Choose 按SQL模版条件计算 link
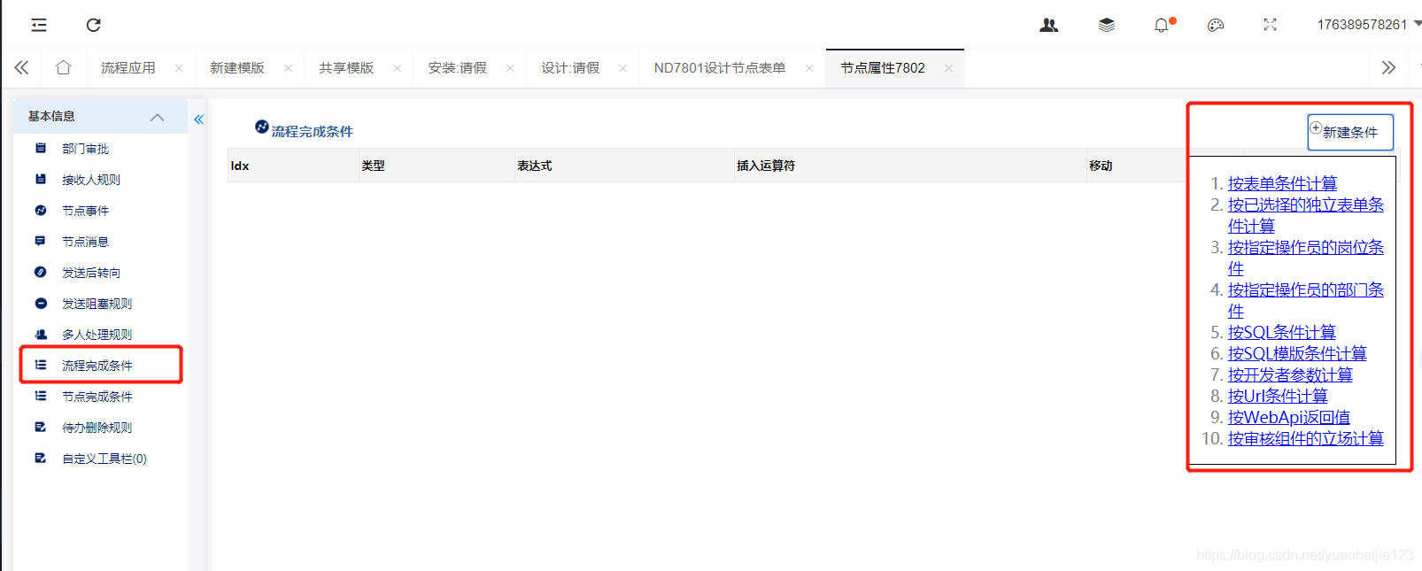The image size is (1422, 571). (1297, 353)
